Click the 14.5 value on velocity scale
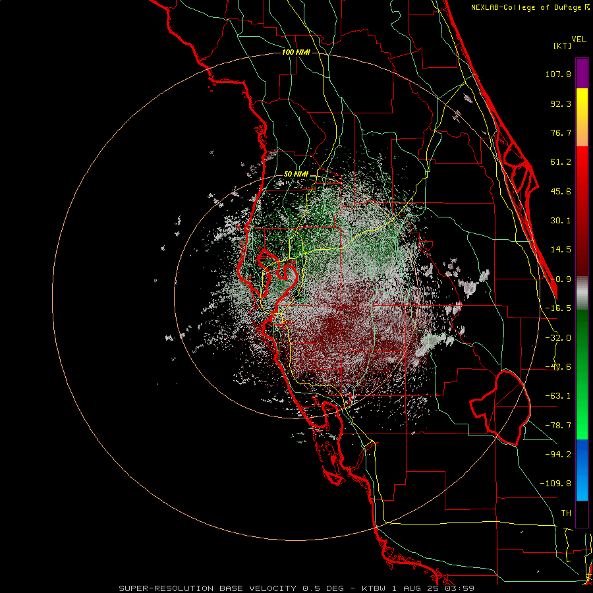This screenshot has width=593, height=593. click(561, 250)
